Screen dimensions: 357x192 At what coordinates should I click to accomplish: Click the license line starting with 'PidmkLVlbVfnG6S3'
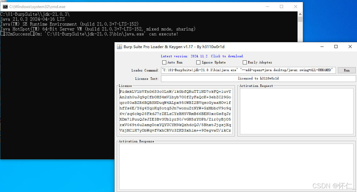tap(175, 92)
